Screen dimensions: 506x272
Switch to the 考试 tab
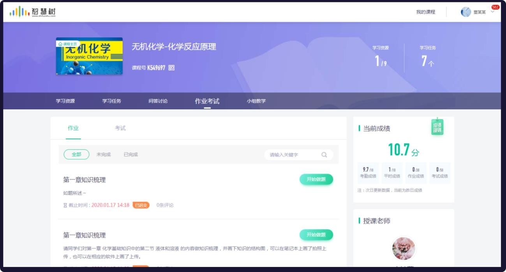pos(120,128)
